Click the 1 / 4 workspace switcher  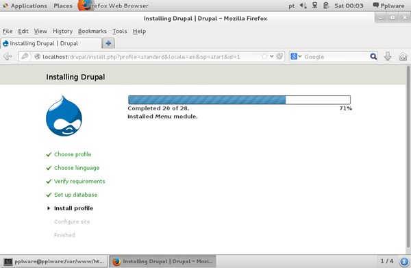[x=387, y=261]
